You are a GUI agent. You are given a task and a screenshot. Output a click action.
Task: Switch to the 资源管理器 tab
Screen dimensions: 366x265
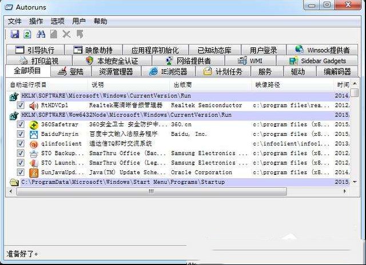click(116, 71)
